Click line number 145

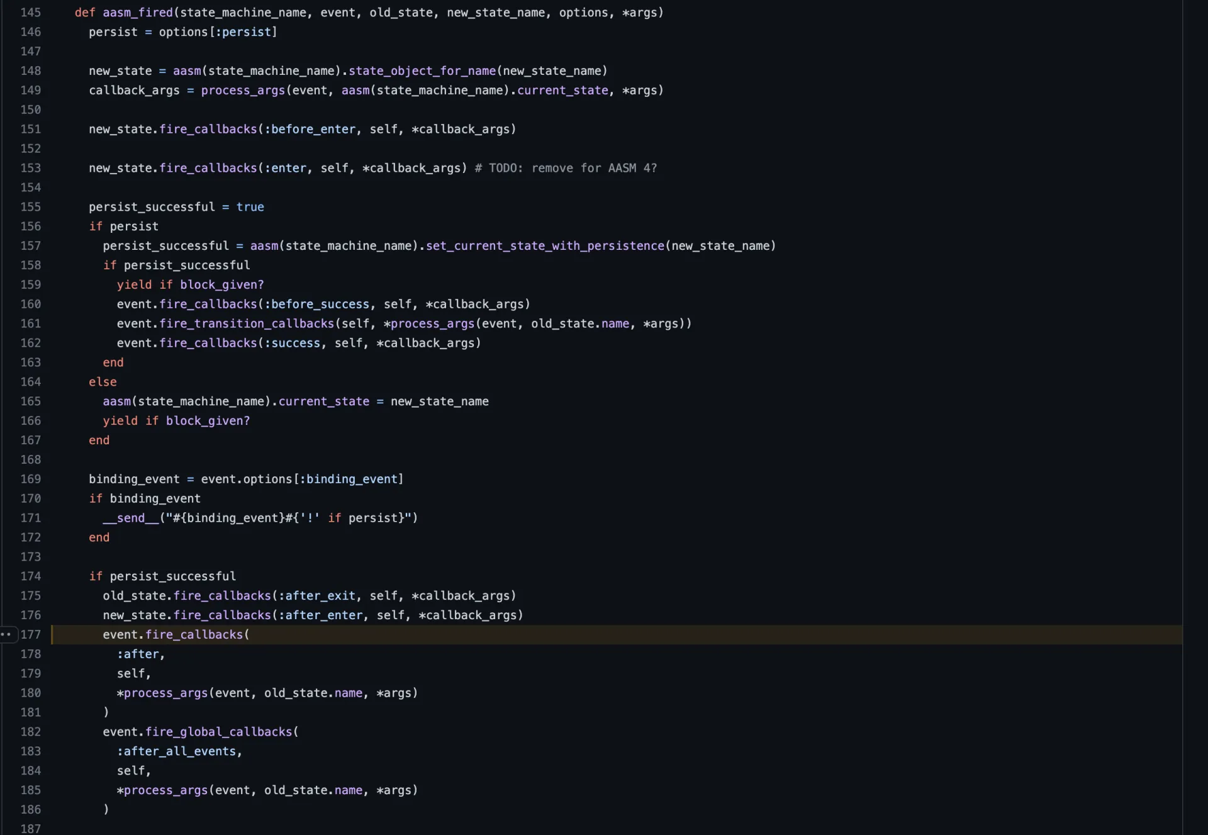[x=30, y=13]
